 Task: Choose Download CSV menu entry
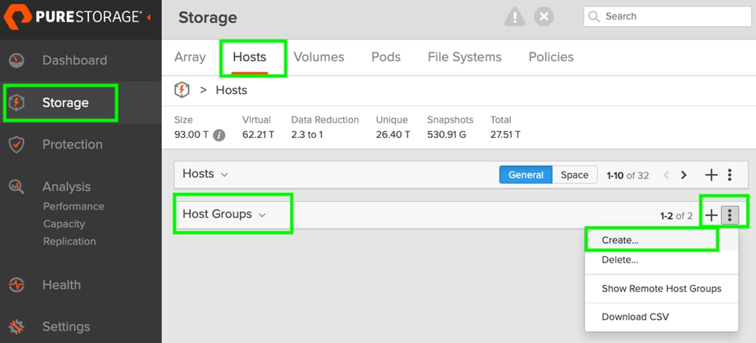[635, 316]
